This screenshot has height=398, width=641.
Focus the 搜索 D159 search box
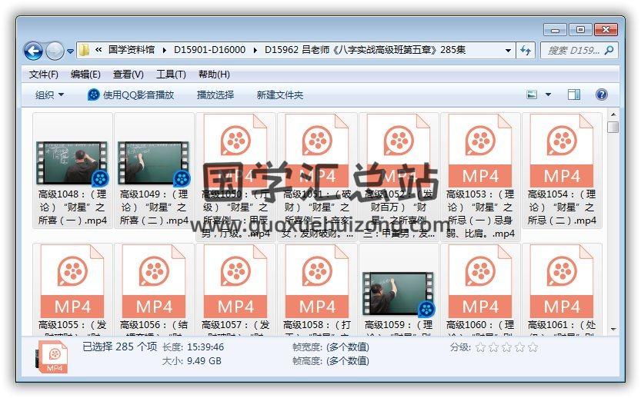click(579, 51)
